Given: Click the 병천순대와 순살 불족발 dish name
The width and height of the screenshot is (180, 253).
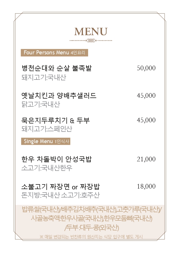Looking at the screenshot, I should click(57, 68).
